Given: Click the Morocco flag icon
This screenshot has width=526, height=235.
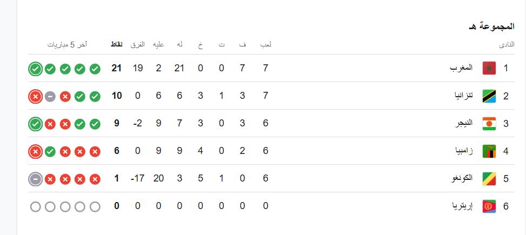Looking at the screenshot, I should pos(489,69).
